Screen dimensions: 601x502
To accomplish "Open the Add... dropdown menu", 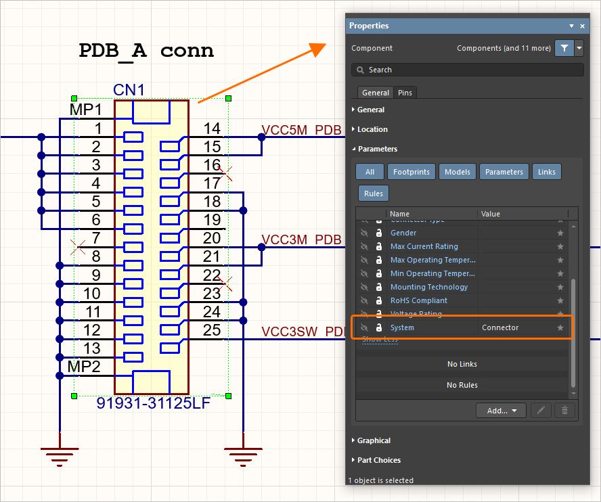I will [501, 410].
